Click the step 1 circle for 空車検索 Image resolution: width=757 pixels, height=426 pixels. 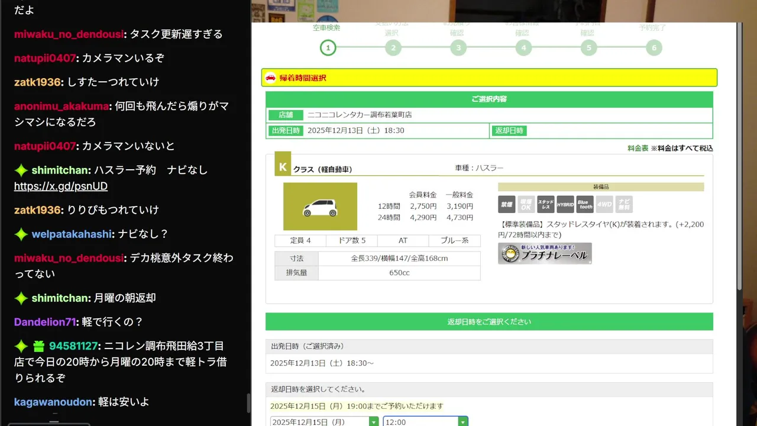coord(328,48)
